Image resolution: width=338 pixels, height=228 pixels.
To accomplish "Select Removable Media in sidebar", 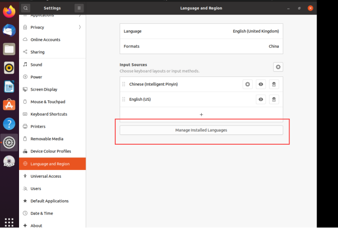I will (x=52, y=139).
